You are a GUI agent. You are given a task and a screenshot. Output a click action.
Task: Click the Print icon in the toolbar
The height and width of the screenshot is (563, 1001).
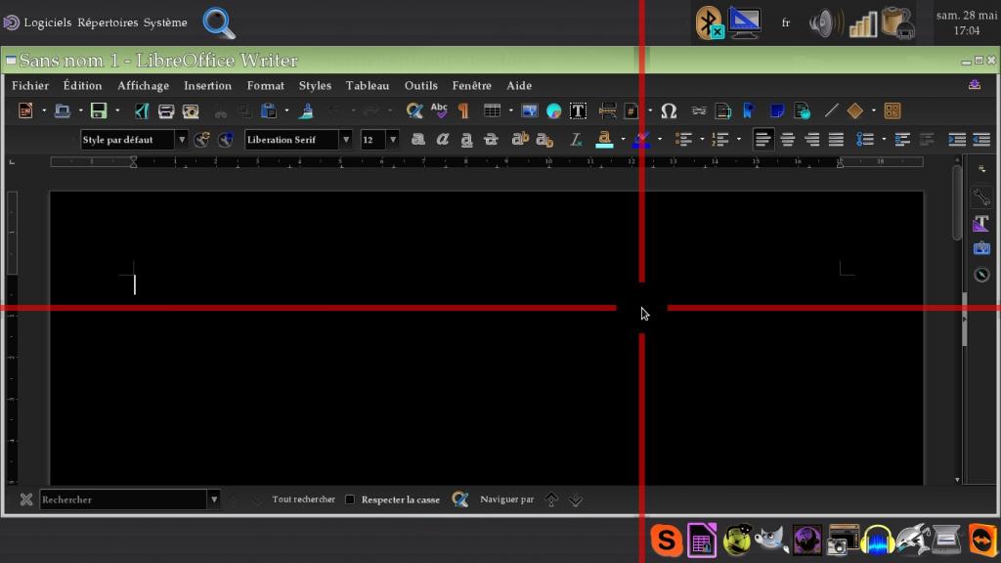[x=166, y=111]
